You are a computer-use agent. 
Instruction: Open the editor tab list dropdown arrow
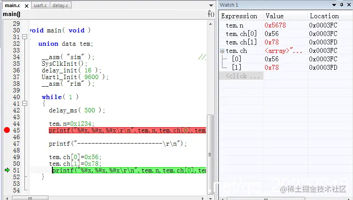coord(211,5)
